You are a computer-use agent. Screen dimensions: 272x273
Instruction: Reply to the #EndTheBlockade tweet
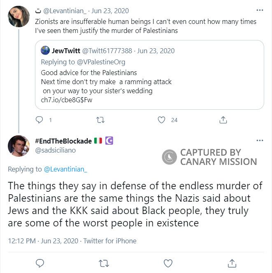pos(40,263)
